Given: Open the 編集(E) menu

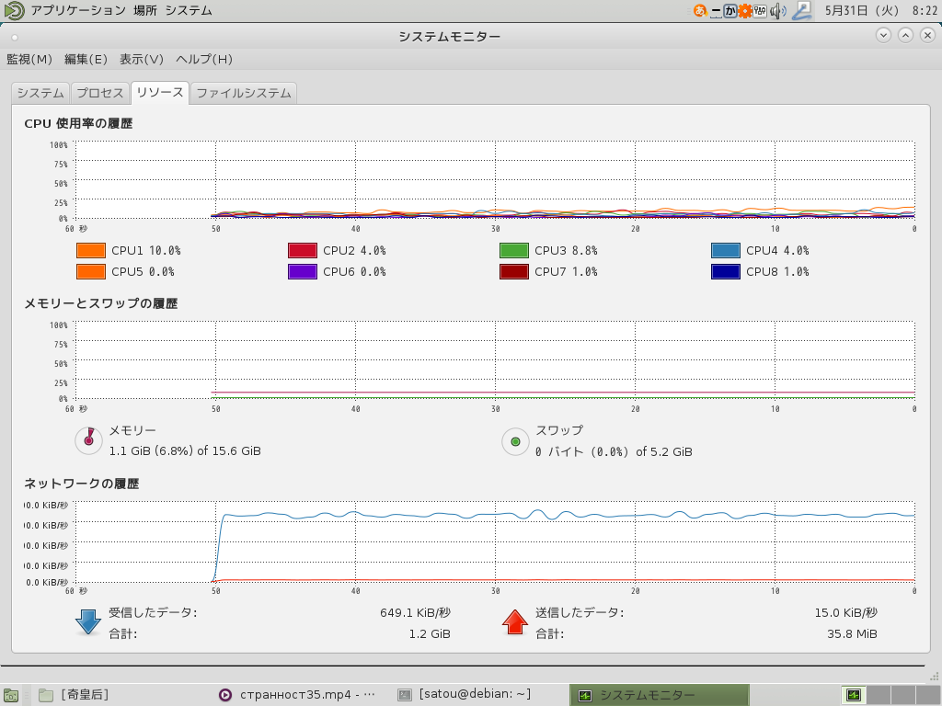Looking at the screenshot, I should (x=86, y=59).
